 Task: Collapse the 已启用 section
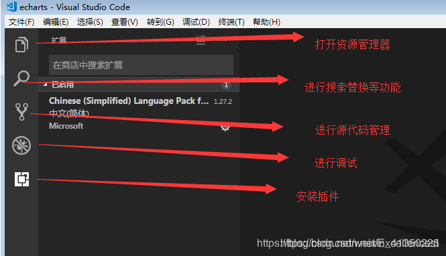[x=139, y=84]
